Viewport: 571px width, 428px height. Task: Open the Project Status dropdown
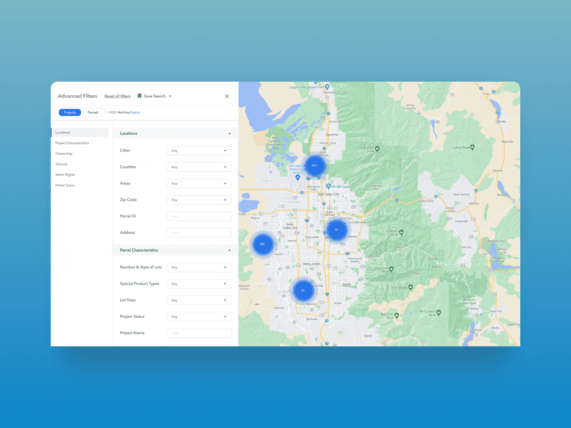tap(199, 317)
